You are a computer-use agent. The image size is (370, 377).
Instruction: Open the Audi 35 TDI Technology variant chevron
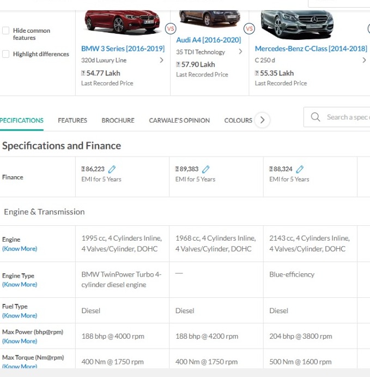(240, 51)
